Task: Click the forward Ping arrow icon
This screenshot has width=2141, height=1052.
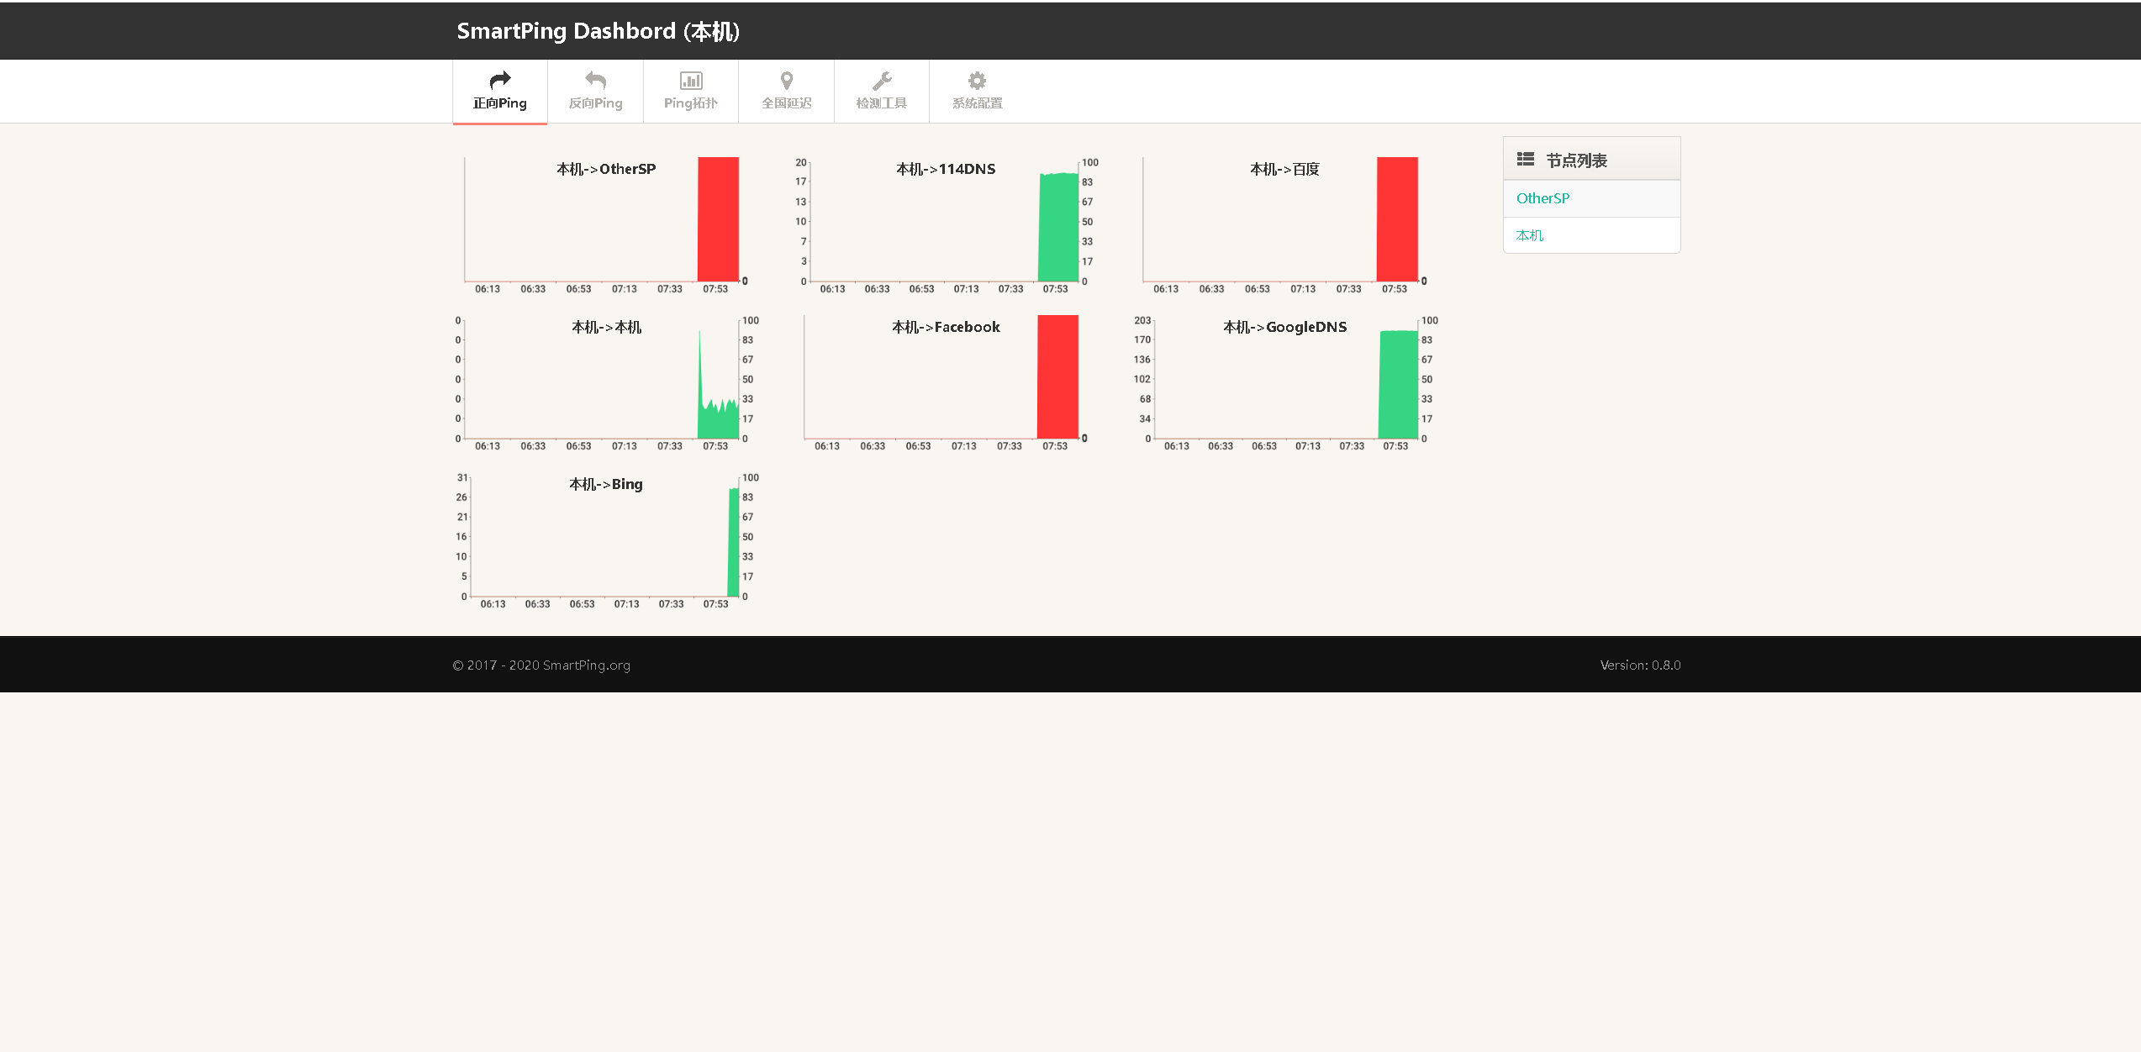Action: (500, 81)
